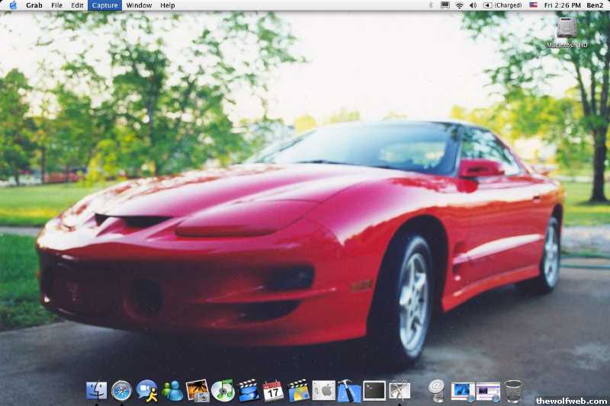Open Finder from the Dock
Screen dimensions: 610x406
(97, 391)
